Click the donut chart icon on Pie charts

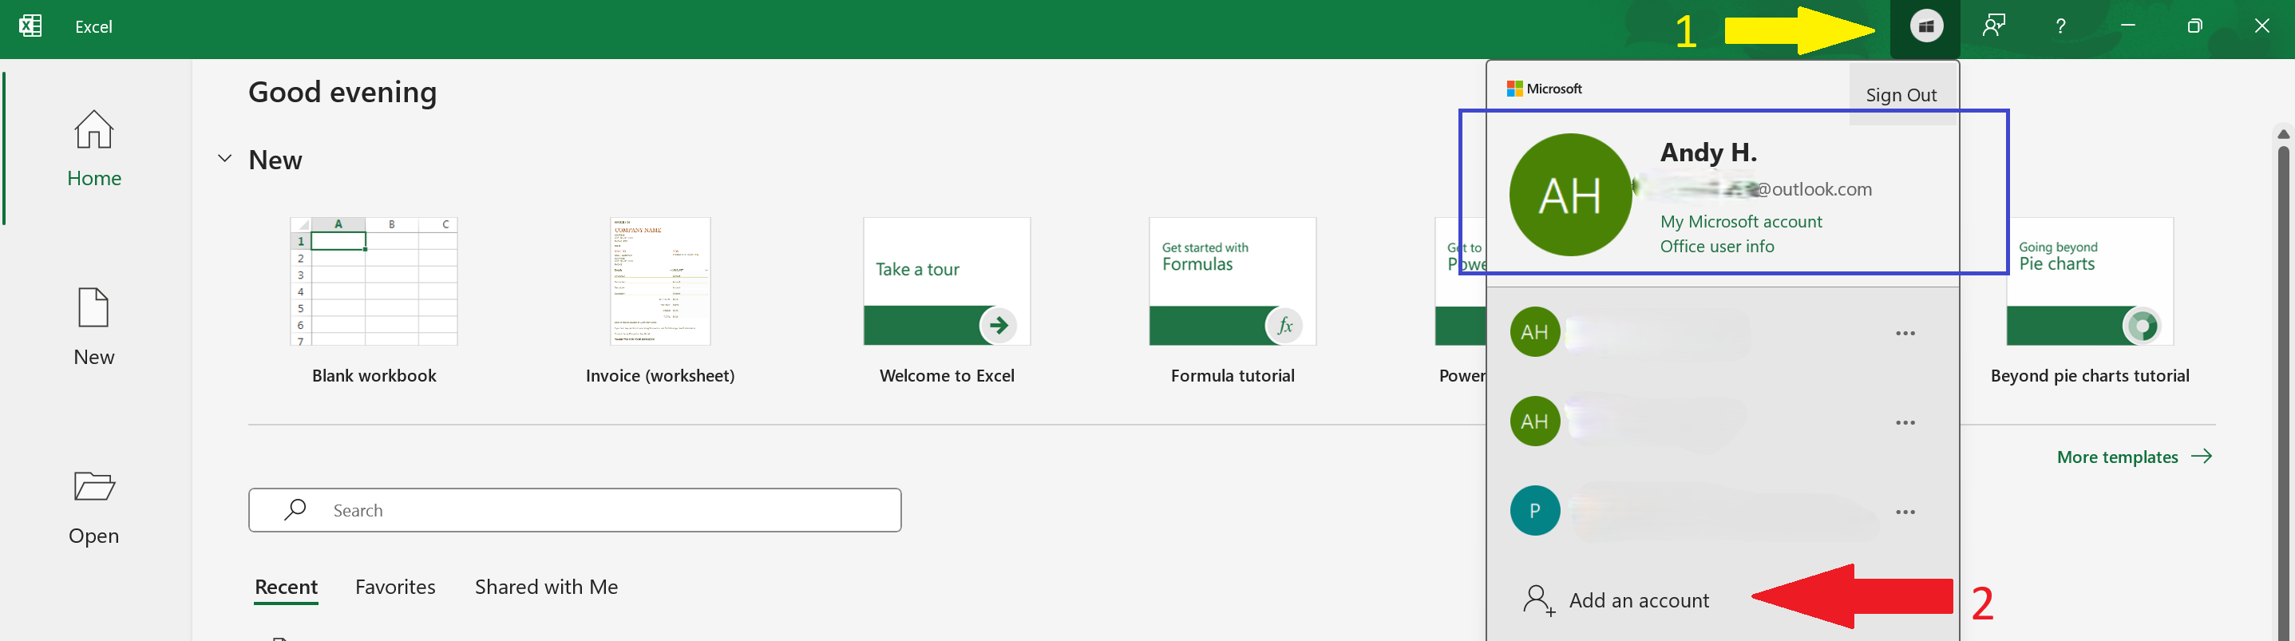coord(2141,325)
